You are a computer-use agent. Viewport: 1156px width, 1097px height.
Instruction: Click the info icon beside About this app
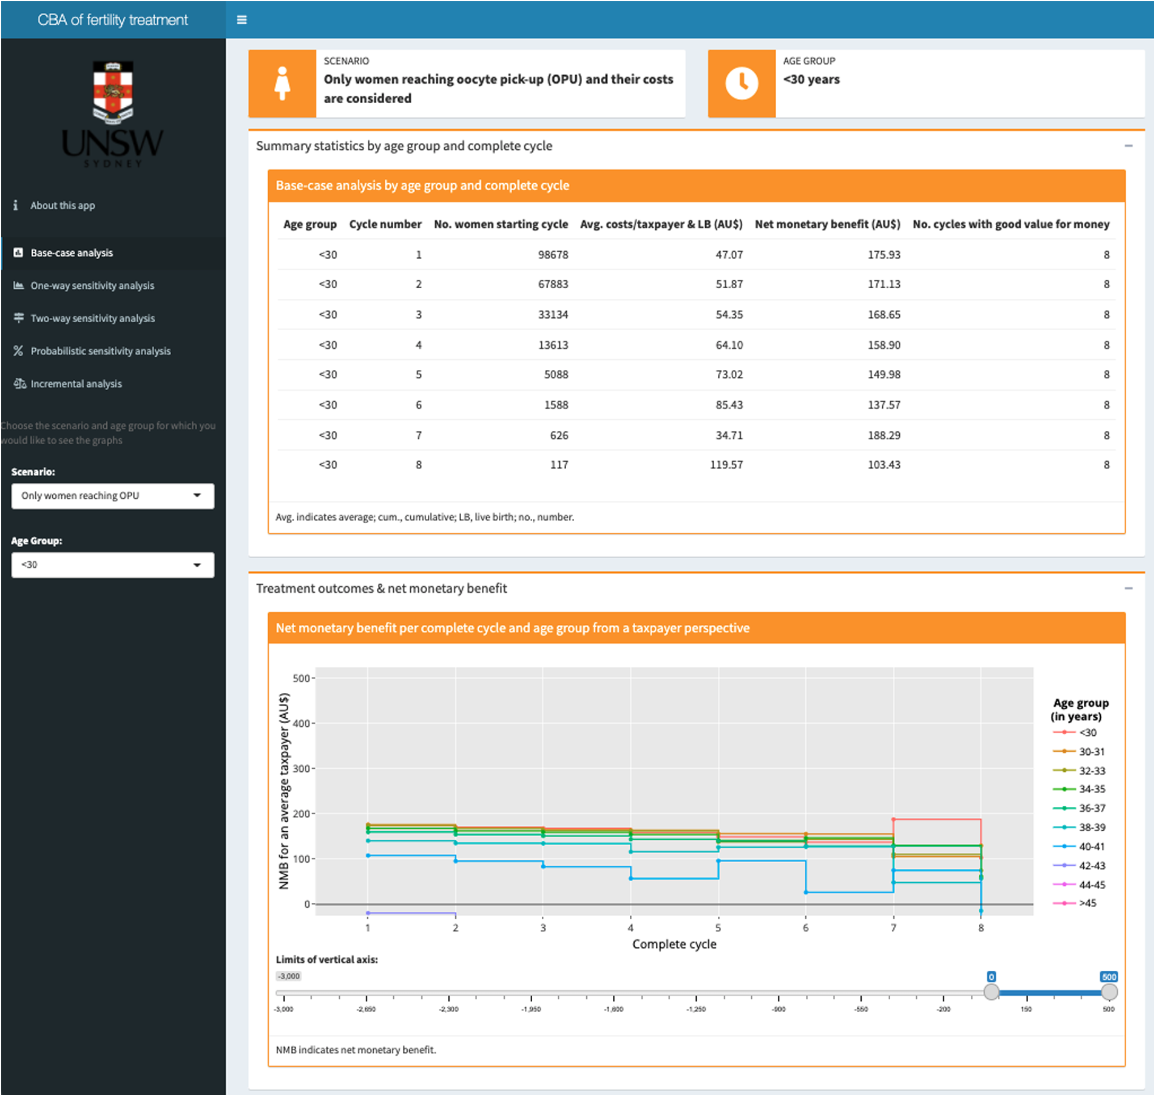click(16, 206)
